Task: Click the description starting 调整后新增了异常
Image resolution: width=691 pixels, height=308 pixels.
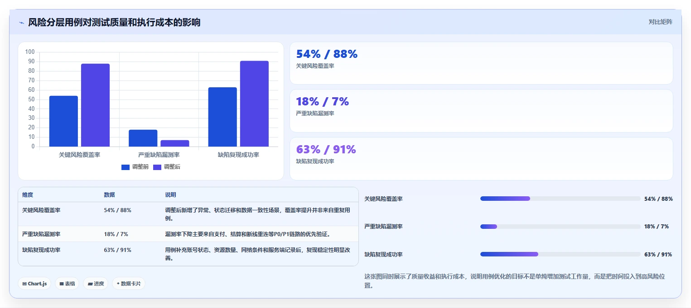Action: click(x=258, y=214)
